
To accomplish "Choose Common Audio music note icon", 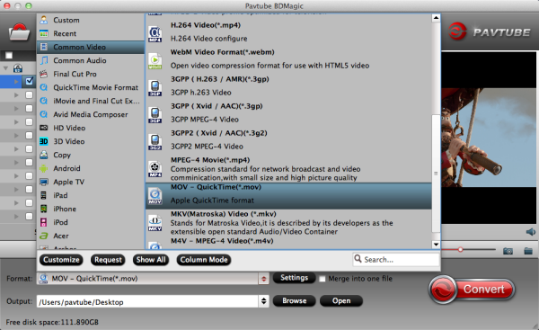I will point(44,60).
